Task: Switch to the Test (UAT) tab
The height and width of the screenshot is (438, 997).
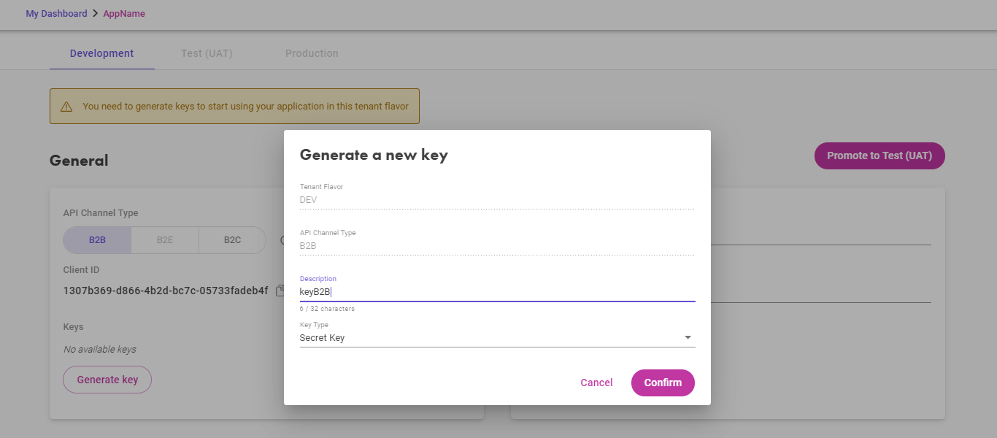Action: point(207,53)
